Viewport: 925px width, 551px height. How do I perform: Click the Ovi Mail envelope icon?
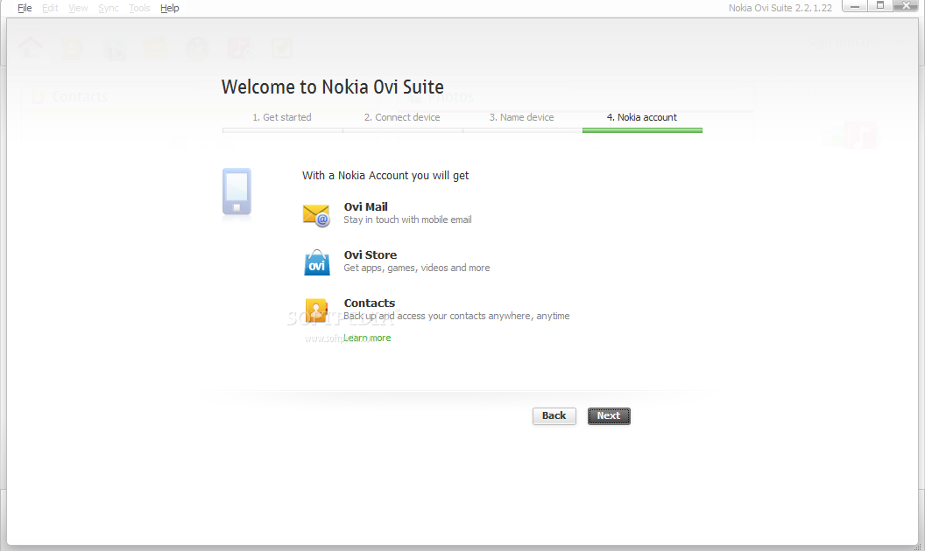(316, 215)
